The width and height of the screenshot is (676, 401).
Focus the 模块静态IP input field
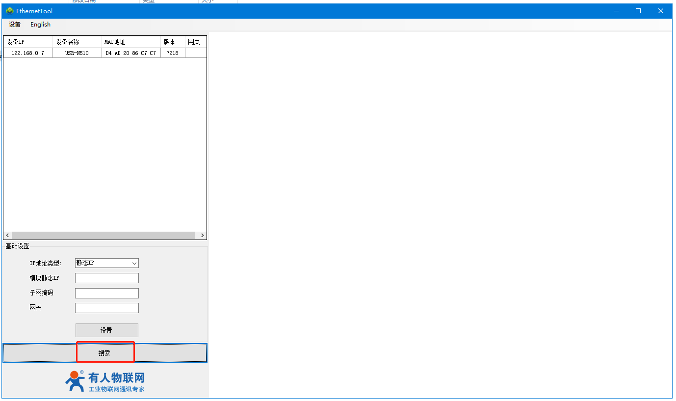[107, 278]
